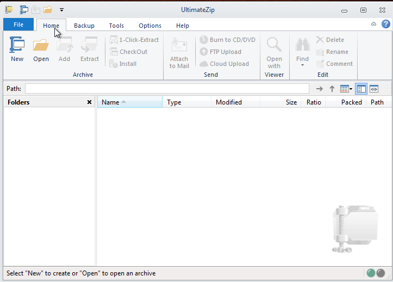The width and height of the screenshot is (393, 282).
Task: Toggle the preview eye button
Action: coord(374,89)
